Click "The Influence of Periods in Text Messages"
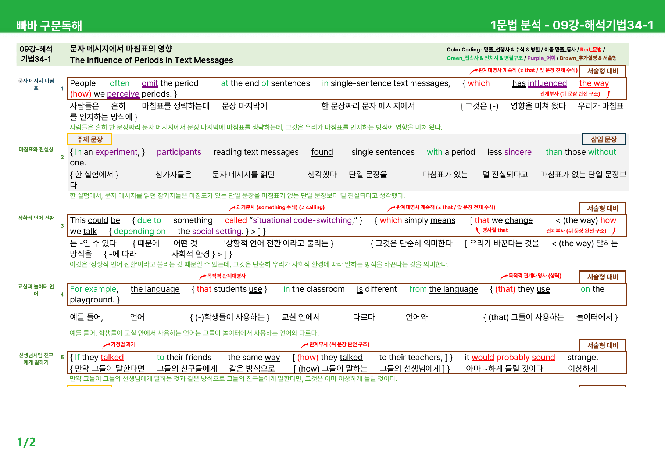 coord(151,60)
